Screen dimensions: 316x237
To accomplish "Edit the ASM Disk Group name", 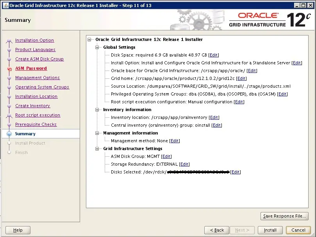I will (166, 157).
